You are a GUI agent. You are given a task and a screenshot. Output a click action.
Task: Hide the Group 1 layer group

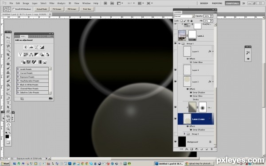[x=176, y=43]
